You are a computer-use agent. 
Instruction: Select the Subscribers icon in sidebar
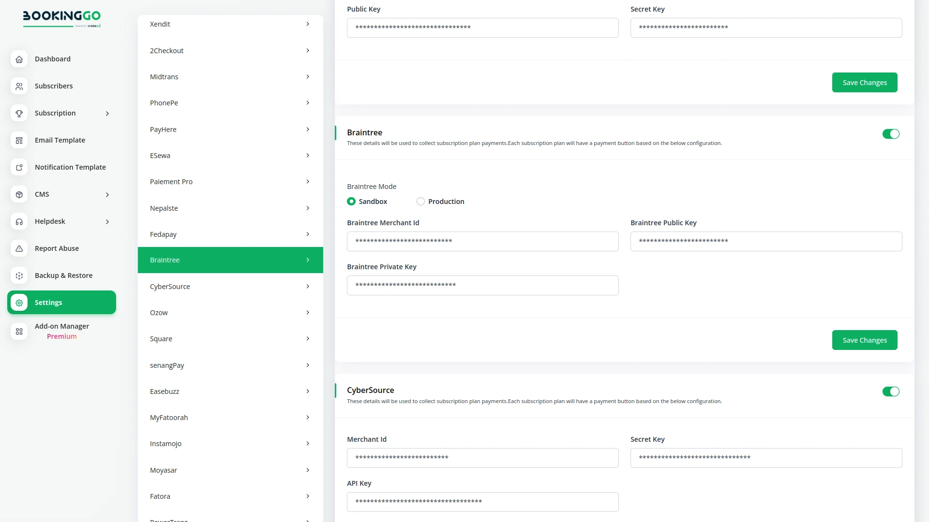(19, 86)
